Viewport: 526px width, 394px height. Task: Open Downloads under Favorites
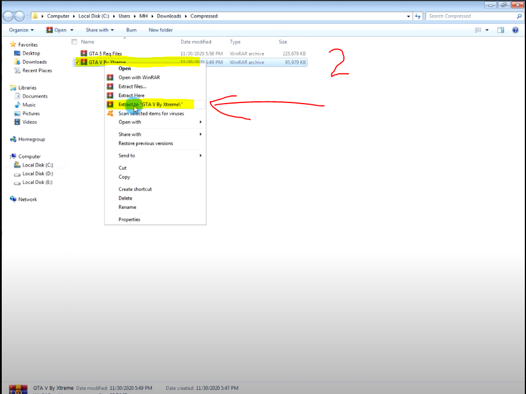point(34,62)
